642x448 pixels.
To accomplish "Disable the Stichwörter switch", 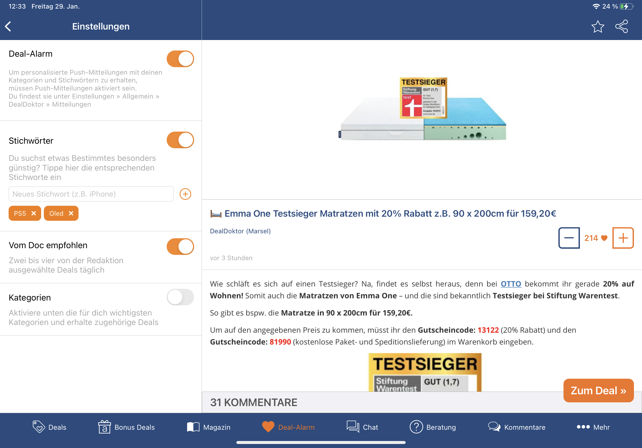I will (x=180, y=140).
